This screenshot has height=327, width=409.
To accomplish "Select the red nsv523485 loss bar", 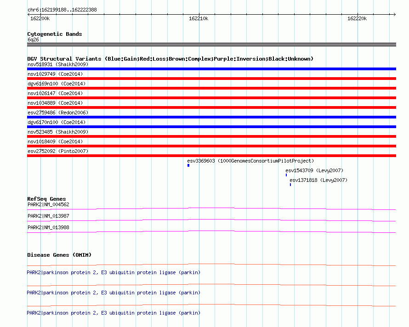I will [x=211, y=136].
